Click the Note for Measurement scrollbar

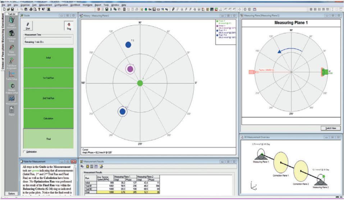[x=75, y=180]
